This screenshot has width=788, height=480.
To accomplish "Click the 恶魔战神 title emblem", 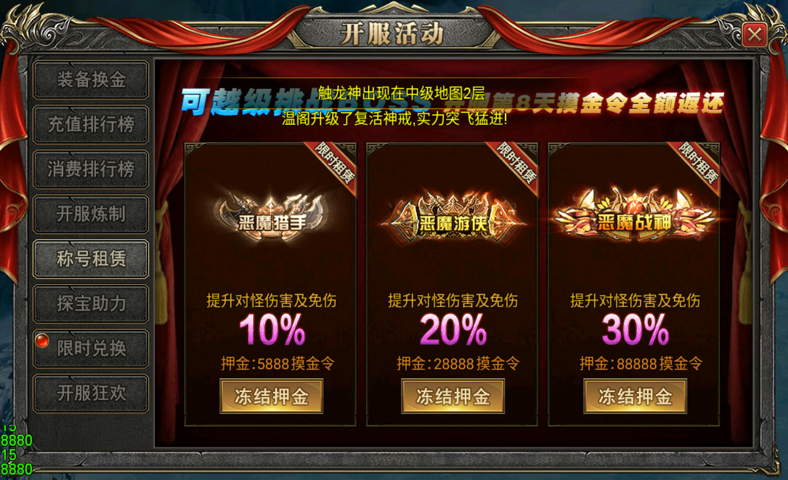I will coord(635,217).
